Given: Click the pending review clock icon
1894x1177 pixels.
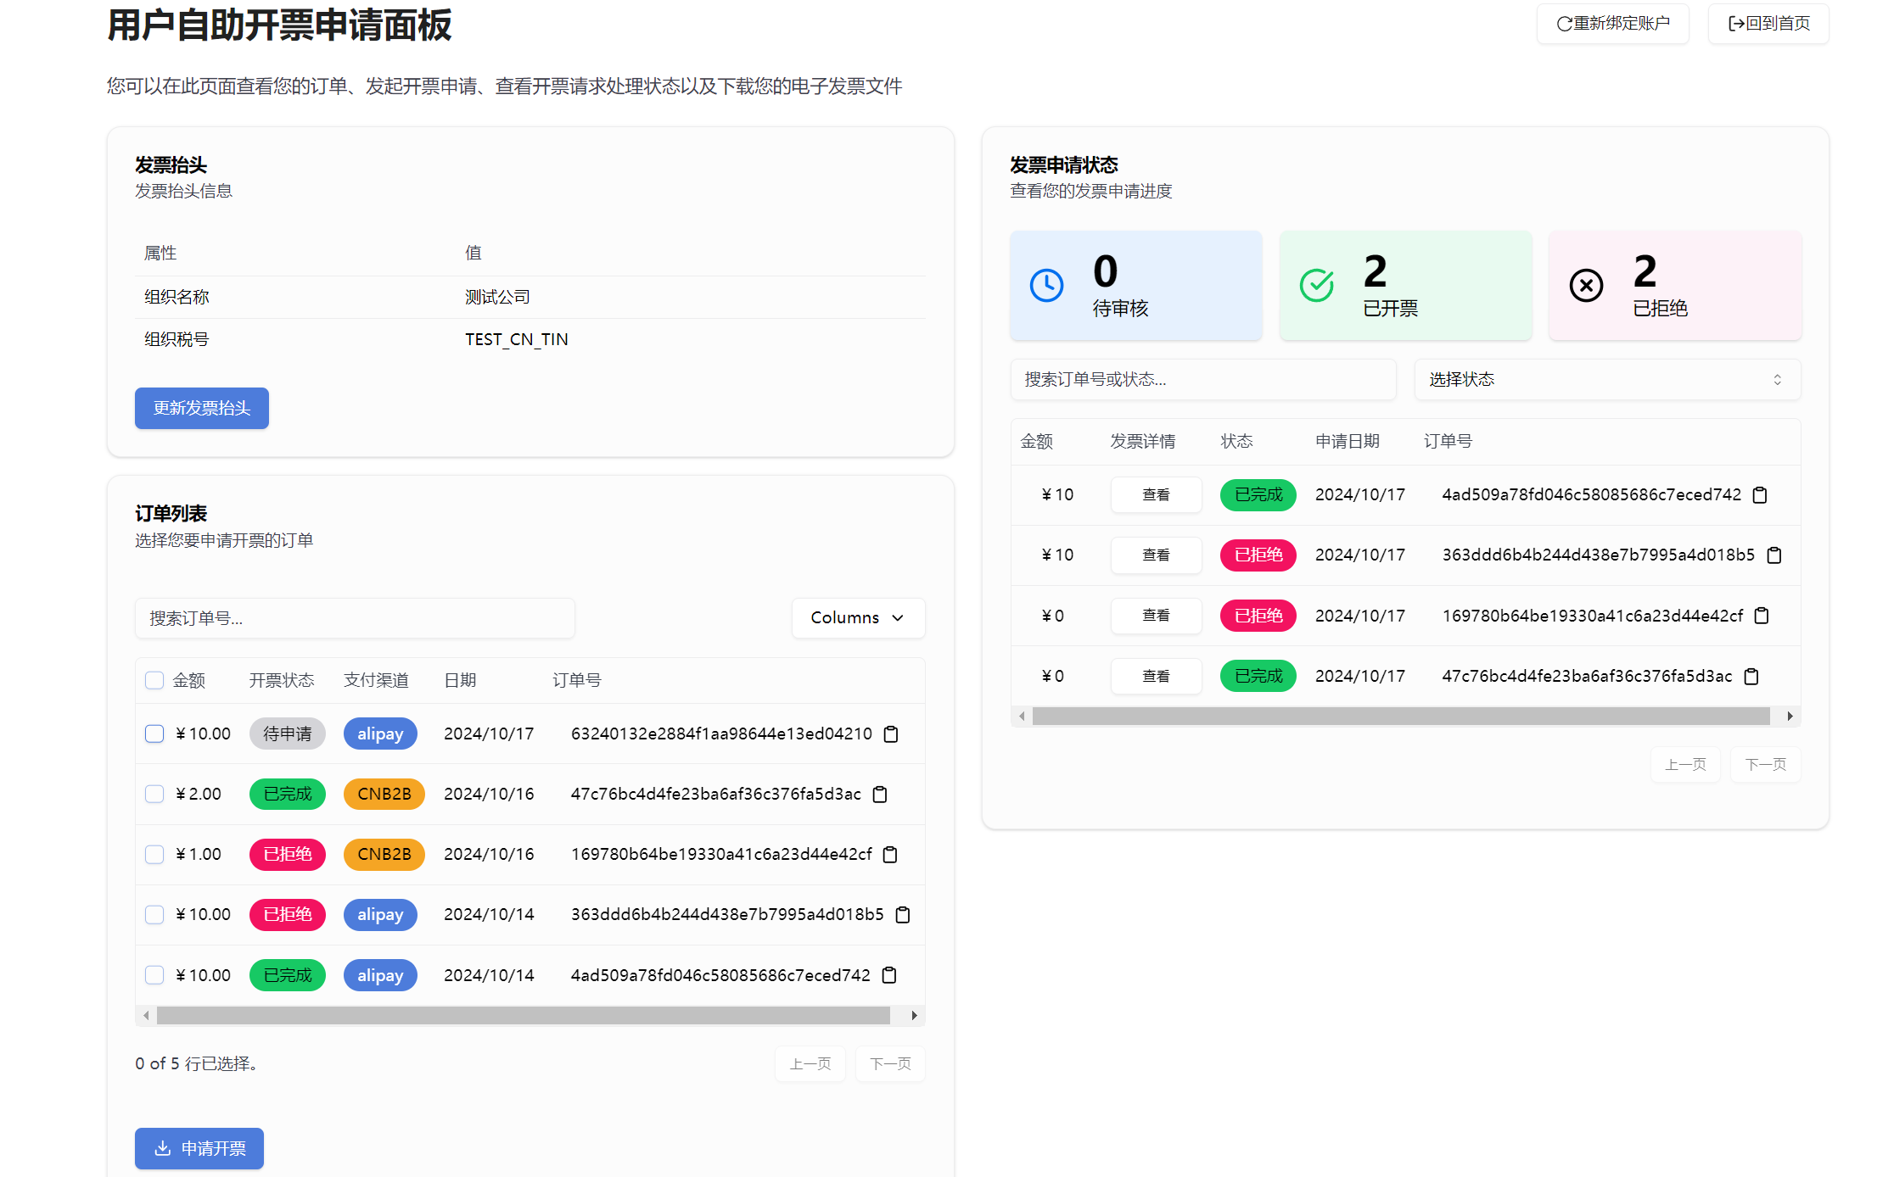Looking at the screenshot, I should pos(1046,286).
